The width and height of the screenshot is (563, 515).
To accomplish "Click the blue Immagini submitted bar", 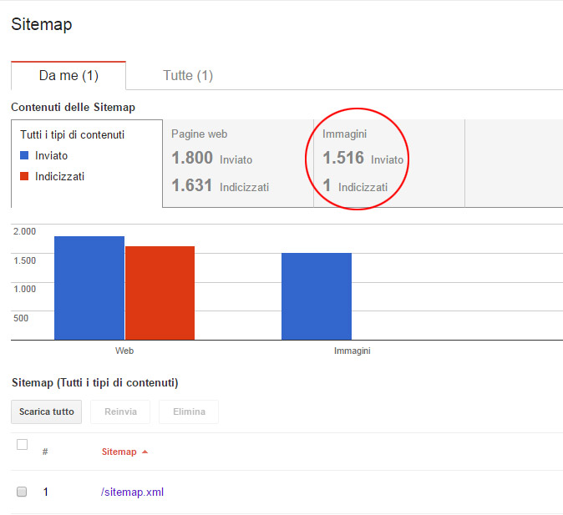I will coord(317,296).
